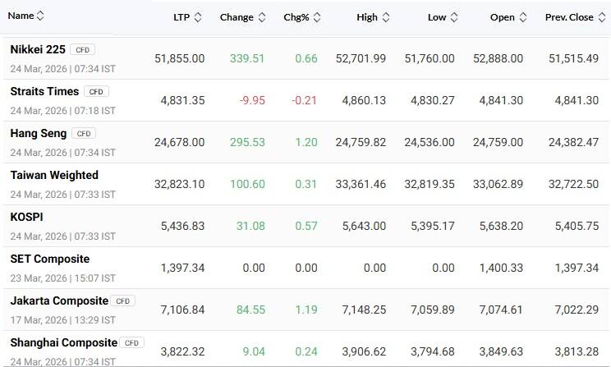Open the Nikkei 225 index link
The height and width of the screenshot is (367, 611).
coord(38,49)
